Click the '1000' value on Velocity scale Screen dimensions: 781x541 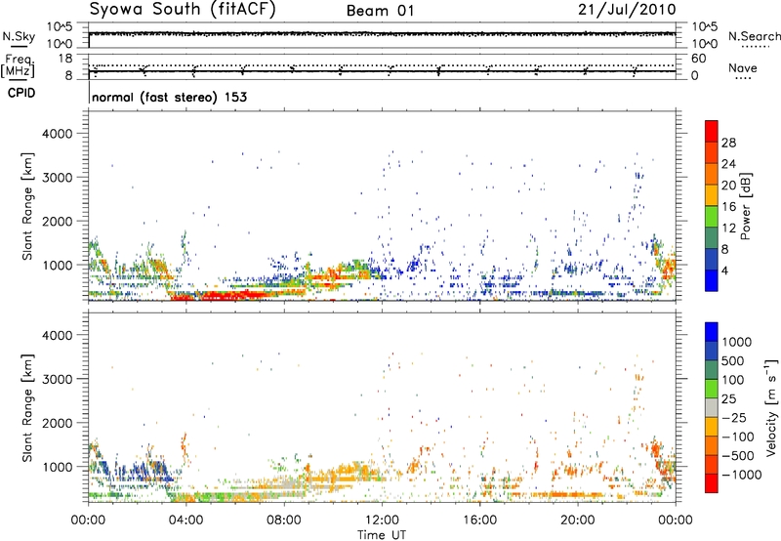(737, 342)
